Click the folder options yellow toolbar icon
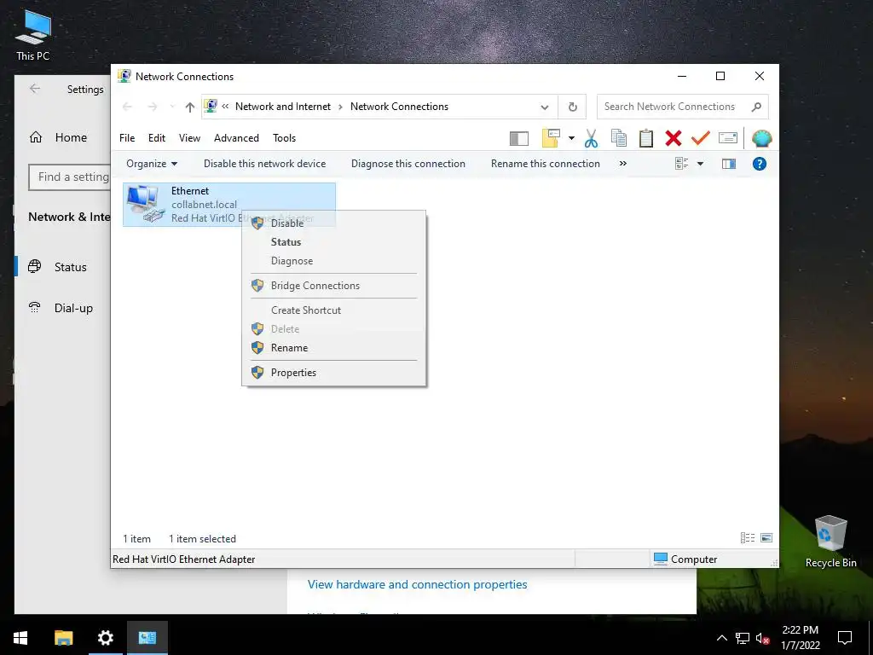 click(551, 138)
